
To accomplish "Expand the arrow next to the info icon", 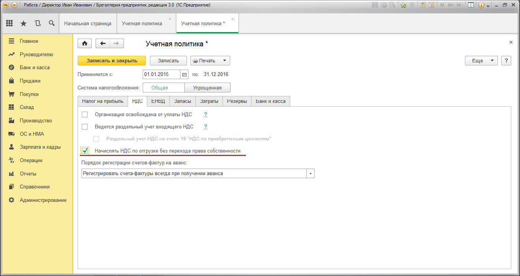I will [488, 6].
